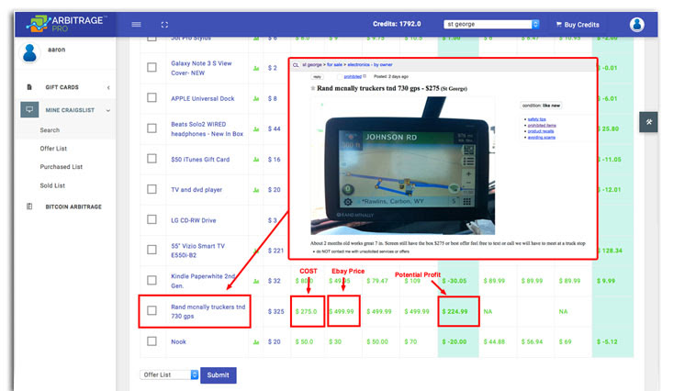Open the tools wrench side panel button
This screenshot has height=391, width=696.
point(648,122)
